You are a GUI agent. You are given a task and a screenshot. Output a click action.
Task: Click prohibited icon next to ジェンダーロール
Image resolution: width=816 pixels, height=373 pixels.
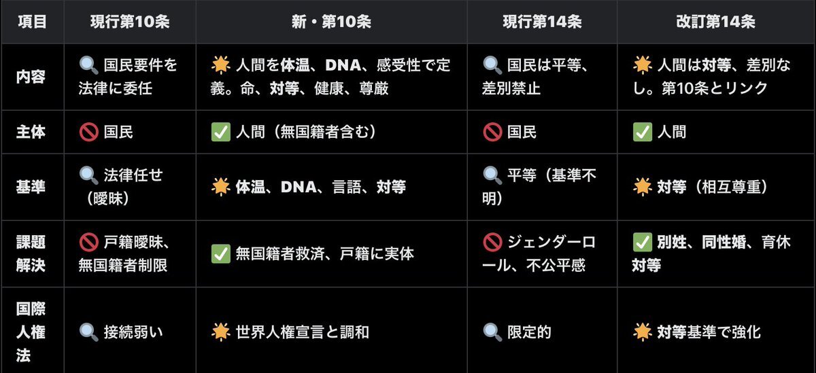tap(492, 243)
